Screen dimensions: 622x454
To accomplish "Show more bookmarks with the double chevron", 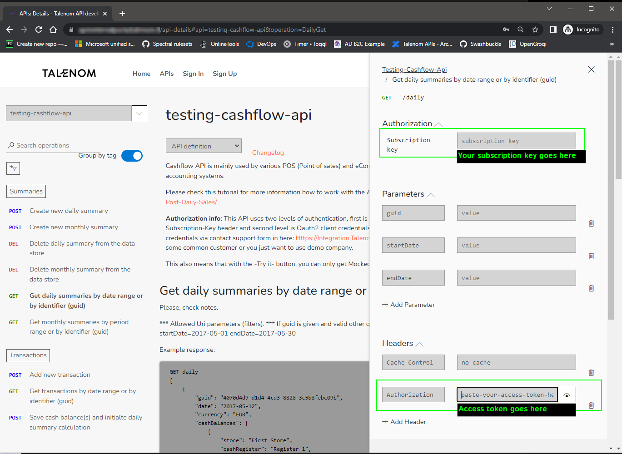I will click(x=612, y=44).
